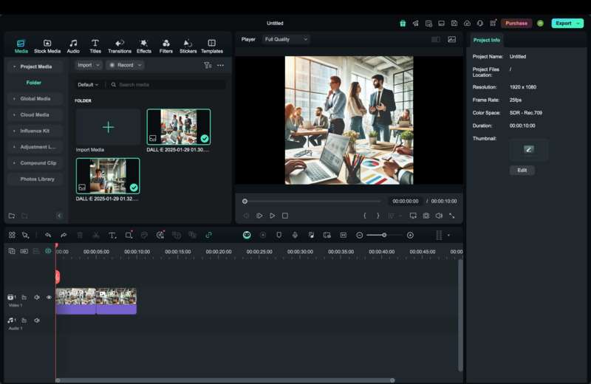
Task: Click the Edit thumbnail button
Action: pos(522,170)
